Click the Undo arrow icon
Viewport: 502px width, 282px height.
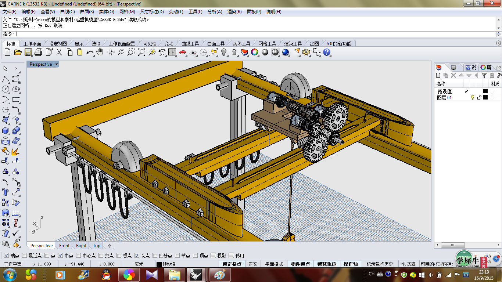point(90,53)
